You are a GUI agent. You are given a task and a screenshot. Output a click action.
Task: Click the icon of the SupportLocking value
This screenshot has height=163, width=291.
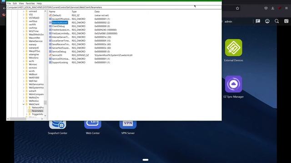(x=50, y=62)
